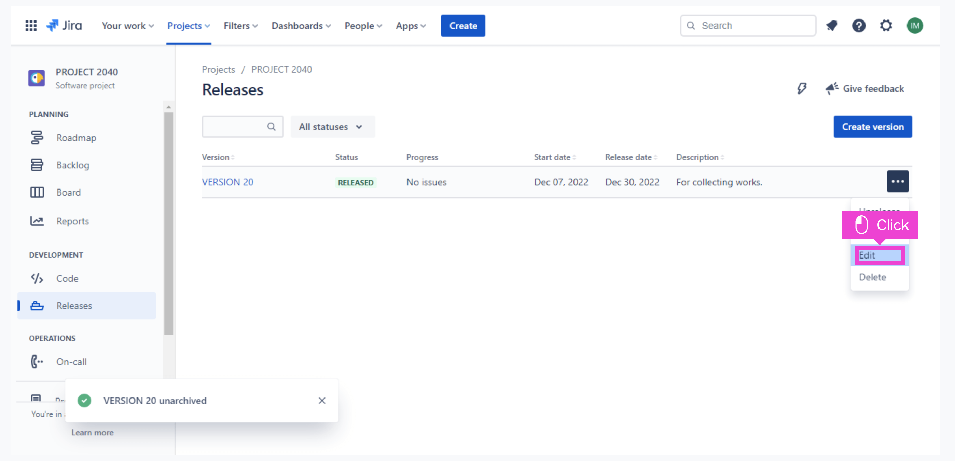Choose Delete in the version menu
The height and width of the screenshot is (461, 955).
(x=880, y=277)
